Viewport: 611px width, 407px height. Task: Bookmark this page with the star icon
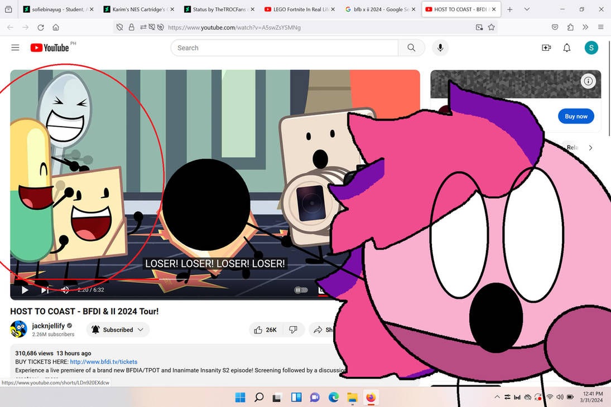[490, 27]
